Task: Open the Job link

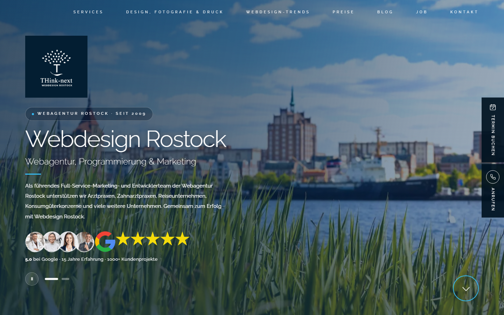Action: [422, 12]
